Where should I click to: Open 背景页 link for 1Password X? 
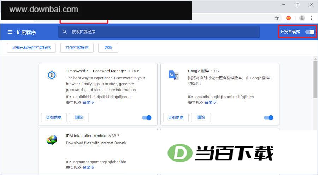88,103
